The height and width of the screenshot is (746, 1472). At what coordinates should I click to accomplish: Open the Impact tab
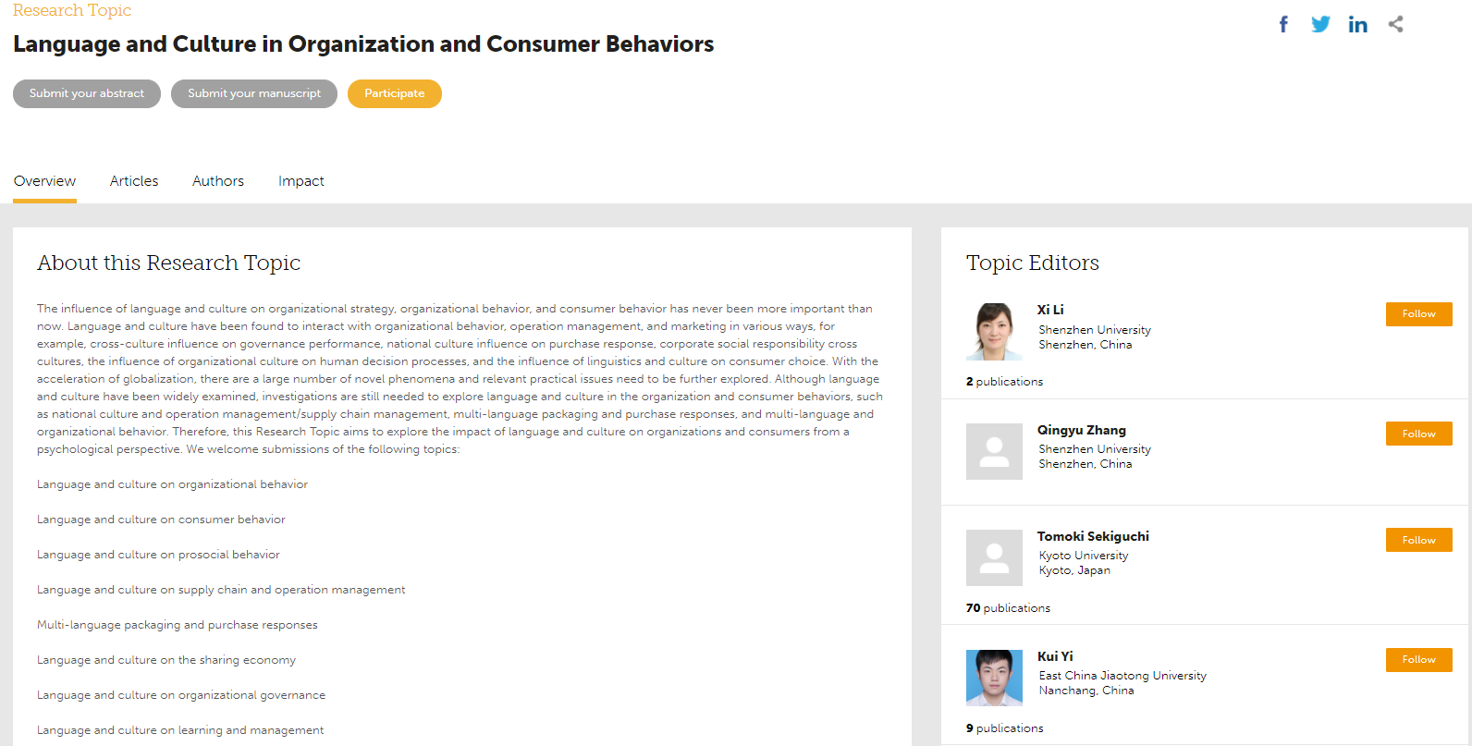(x=301, y=181)
